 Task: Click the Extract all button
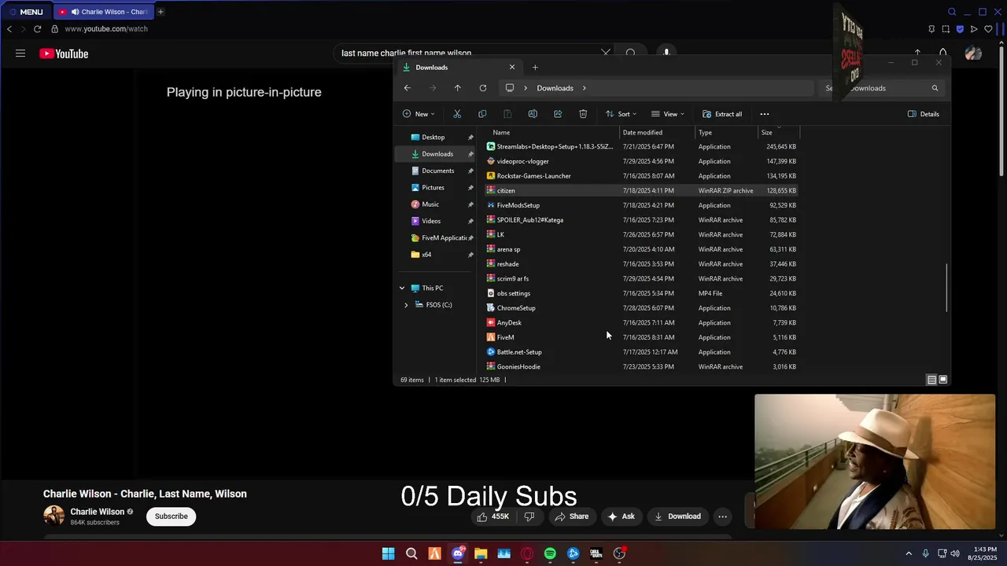pyautogui.click(x=722, y=114)
